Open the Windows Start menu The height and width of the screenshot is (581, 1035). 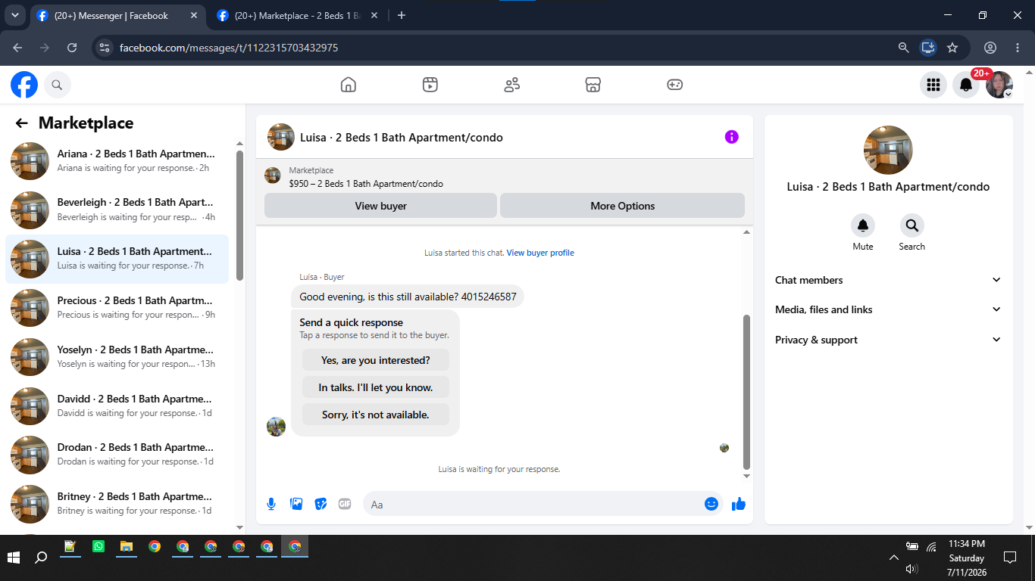click(14, 558)
